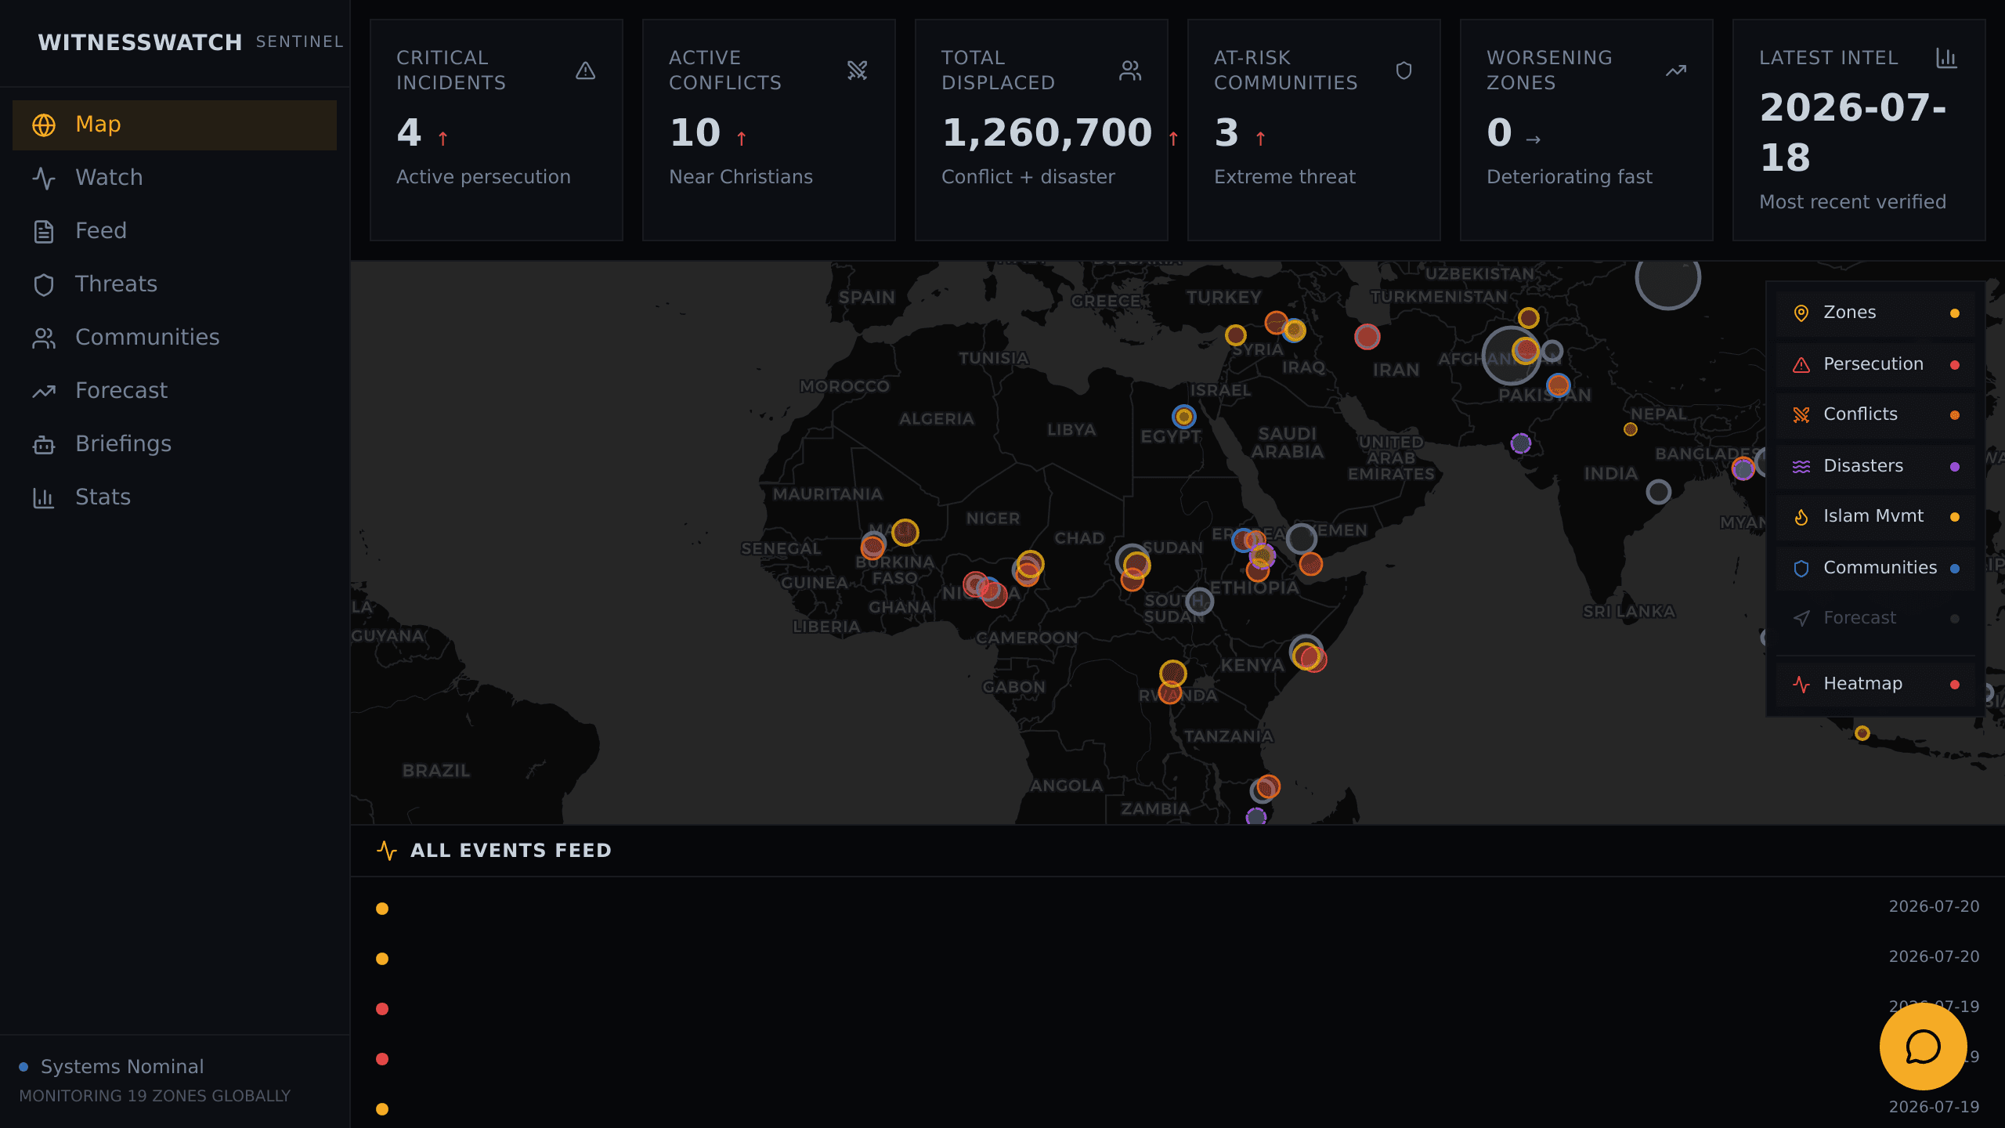Click the pulse icon beside Watch
Image resolution: width=2005 pixels, height=1128 pixels.
(44, 179)
